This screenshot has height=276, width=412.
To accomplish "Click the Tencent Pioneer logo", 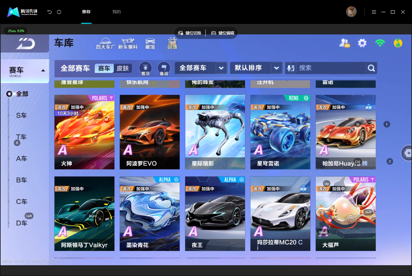I will click(22, 12).
